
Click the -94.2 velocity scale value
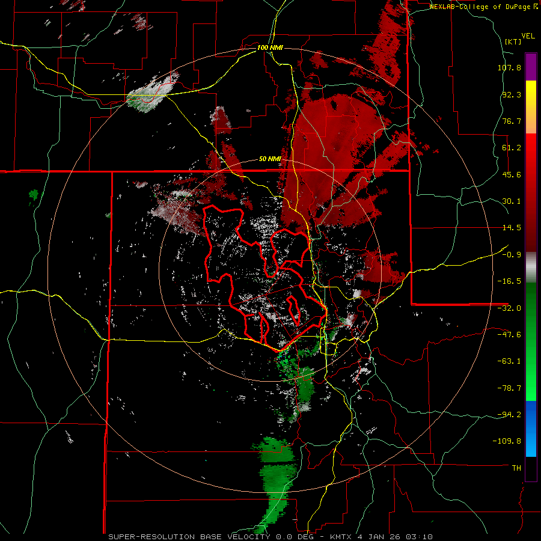pyautogui.click(x=509, y=415)
